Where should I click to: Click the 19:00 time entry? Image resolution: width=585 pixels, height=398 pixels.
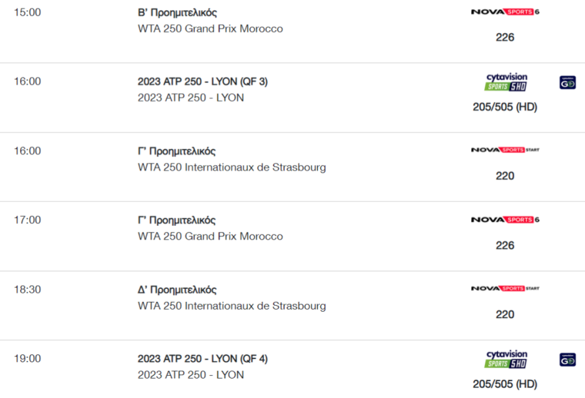pos(27,358)
